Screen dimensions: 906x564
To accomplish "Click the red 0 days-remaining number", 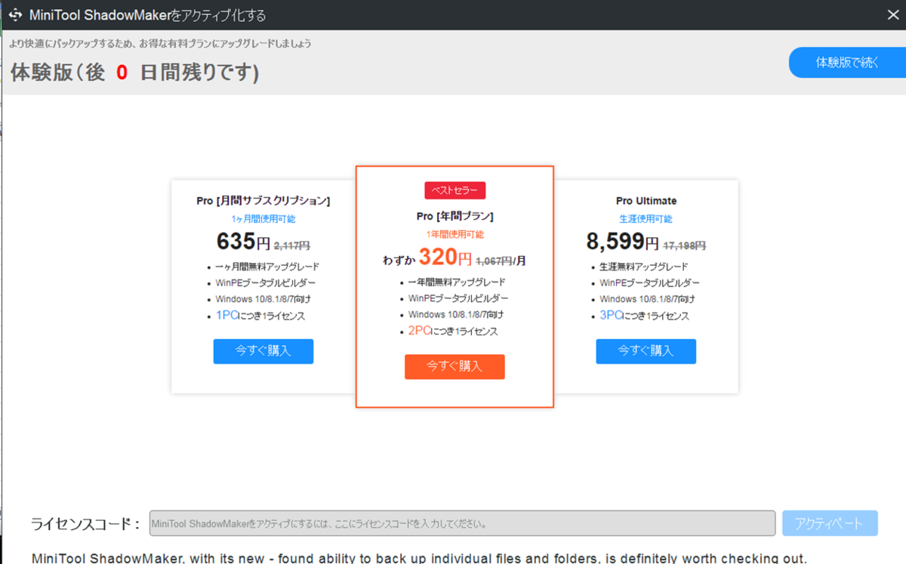I will coord(122,72).
